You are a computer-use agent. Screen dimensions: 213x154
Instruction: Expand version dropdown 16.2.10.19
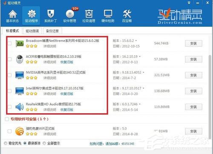[140, 57]
